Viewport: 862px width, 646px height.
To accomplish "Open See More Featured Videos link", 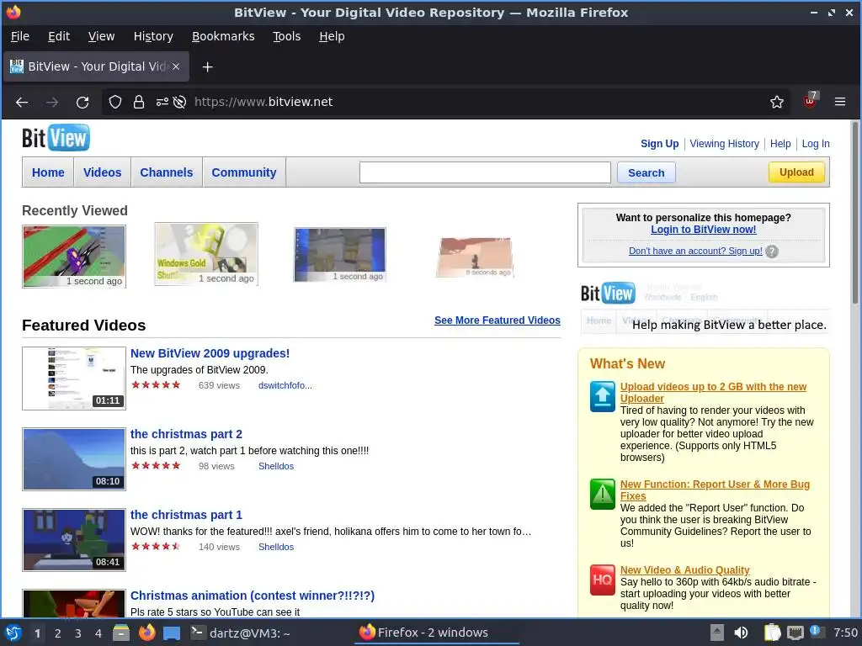I will 497,320.
